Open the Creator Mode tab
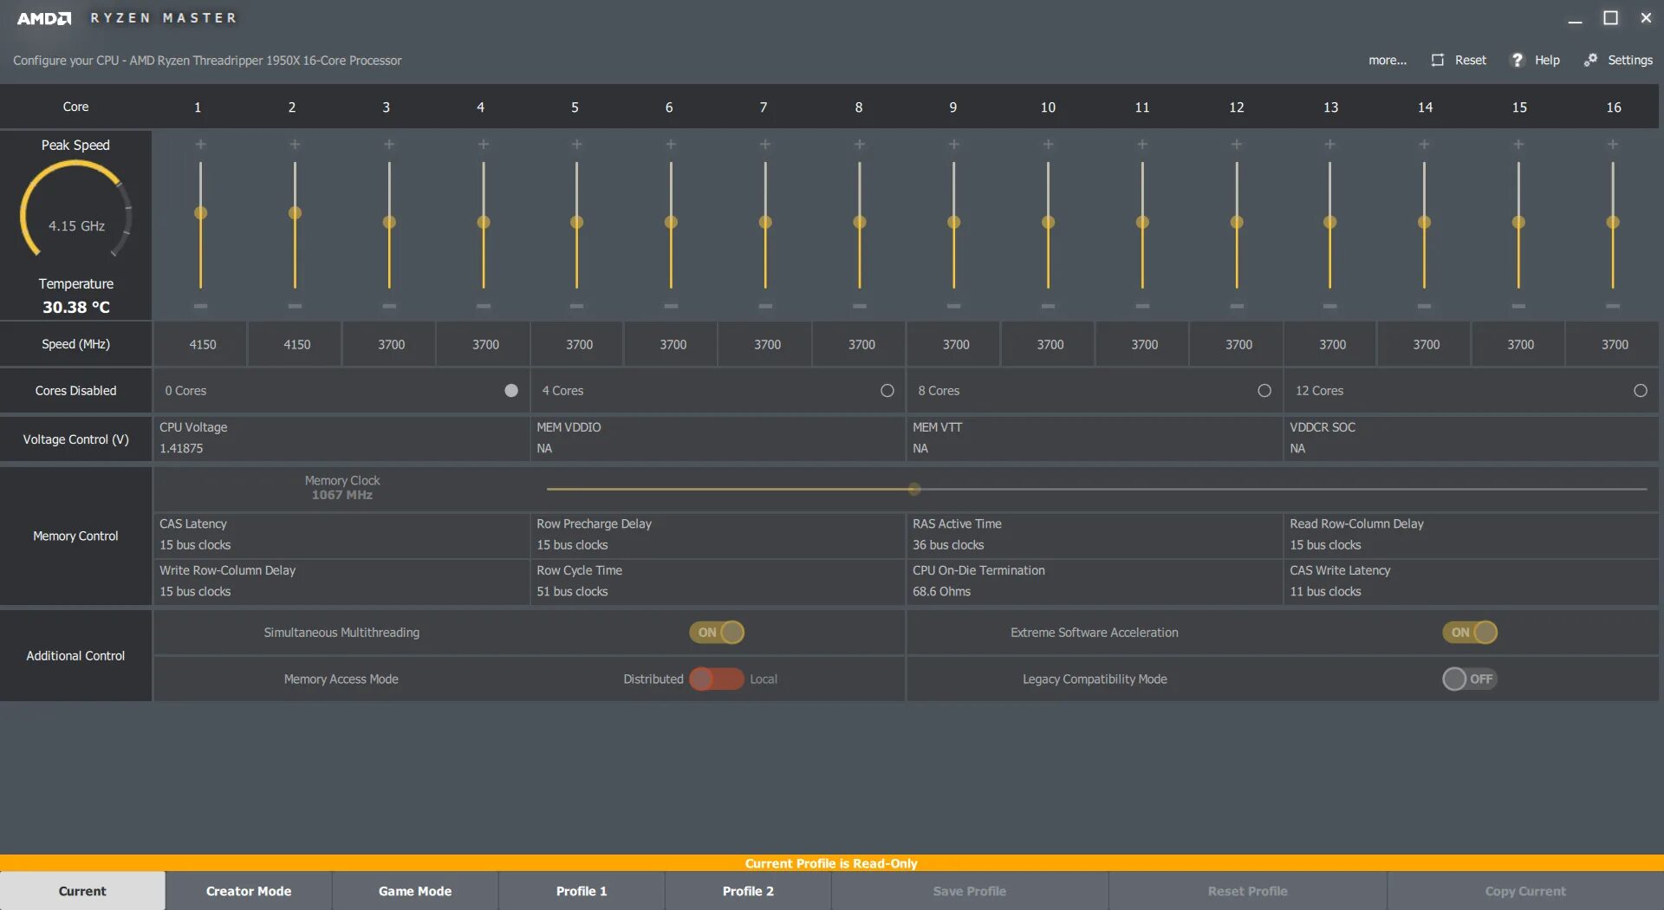Viewport: 1664px width, 910px height. pos(249,891)
